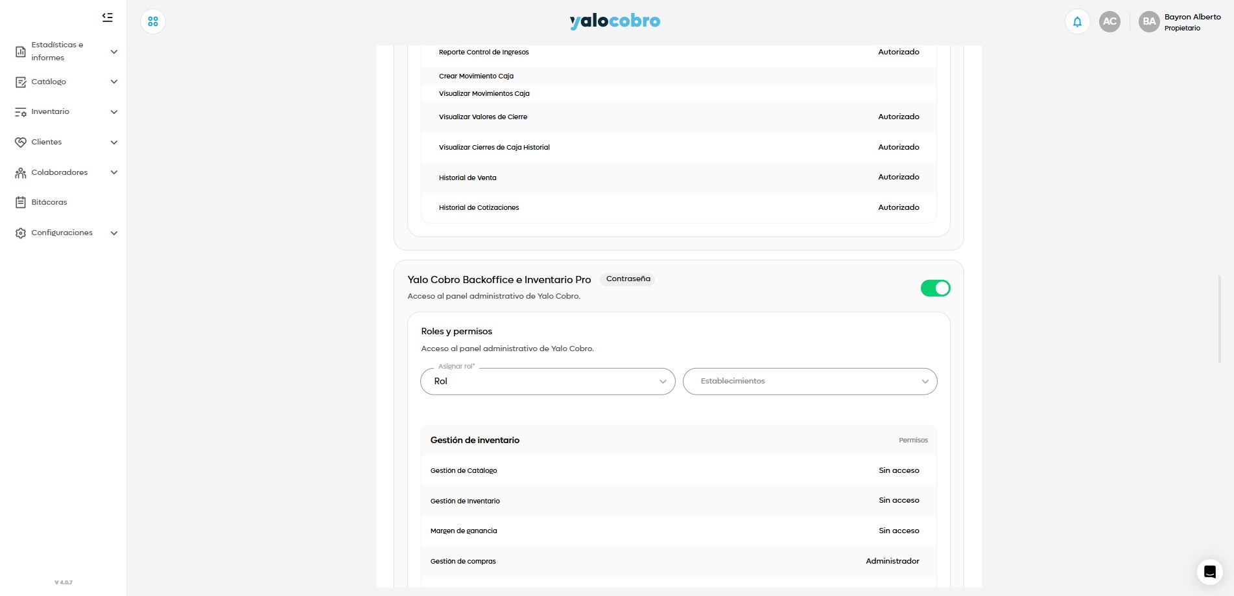Click the Bitácoras clipboard icon
The height and width of the screenshot is (596, 1234).
coord(21,202)
